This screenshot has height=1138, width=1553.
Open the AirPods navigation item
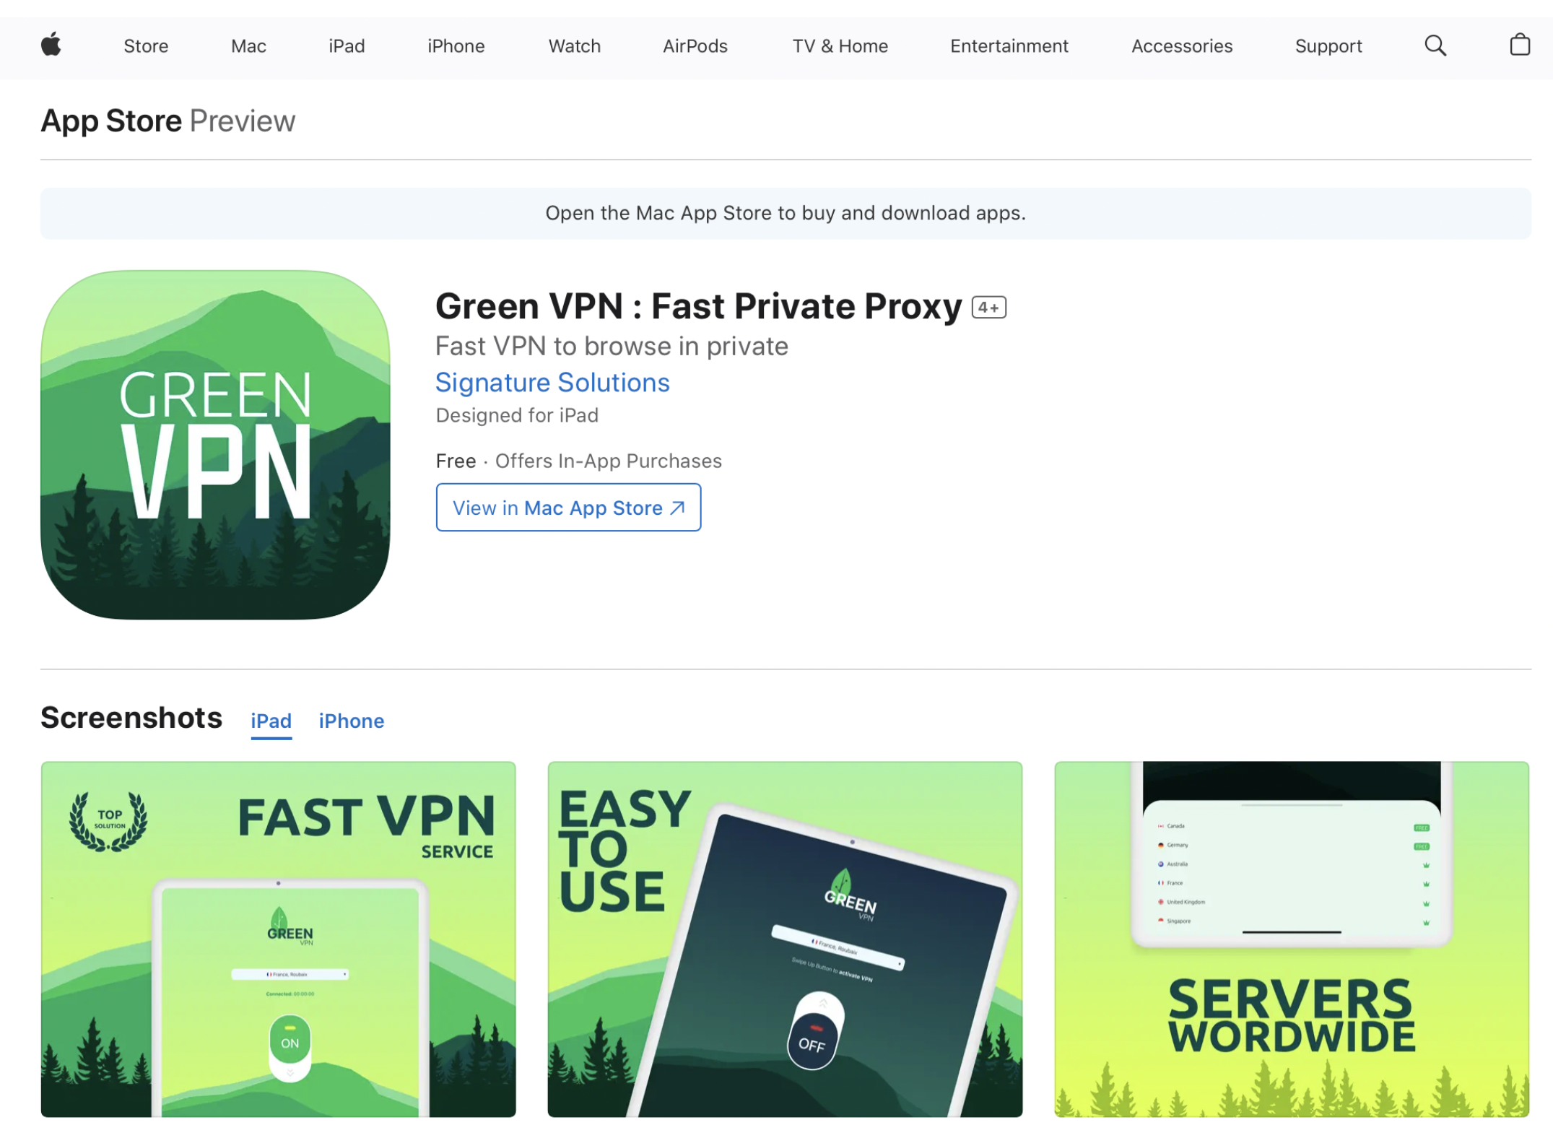click(695, 46)
